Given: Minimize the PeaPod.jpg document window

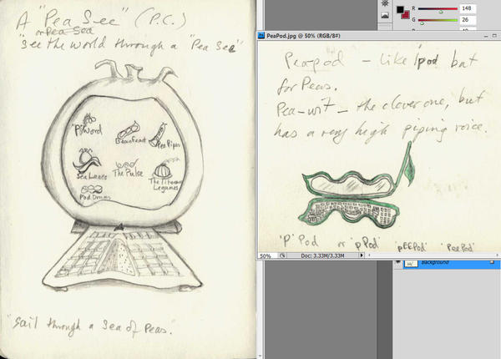Looking at the screenshot, I should coord(486,36).
